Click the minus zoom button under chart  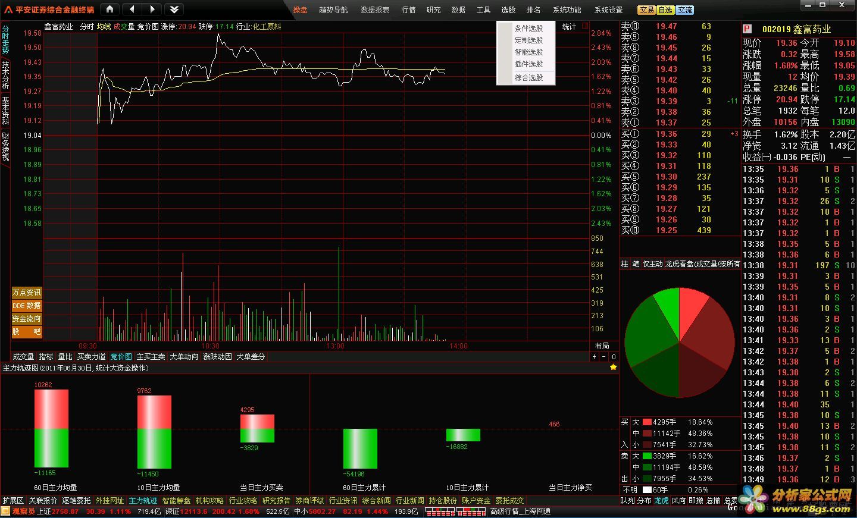click(603, 356)
